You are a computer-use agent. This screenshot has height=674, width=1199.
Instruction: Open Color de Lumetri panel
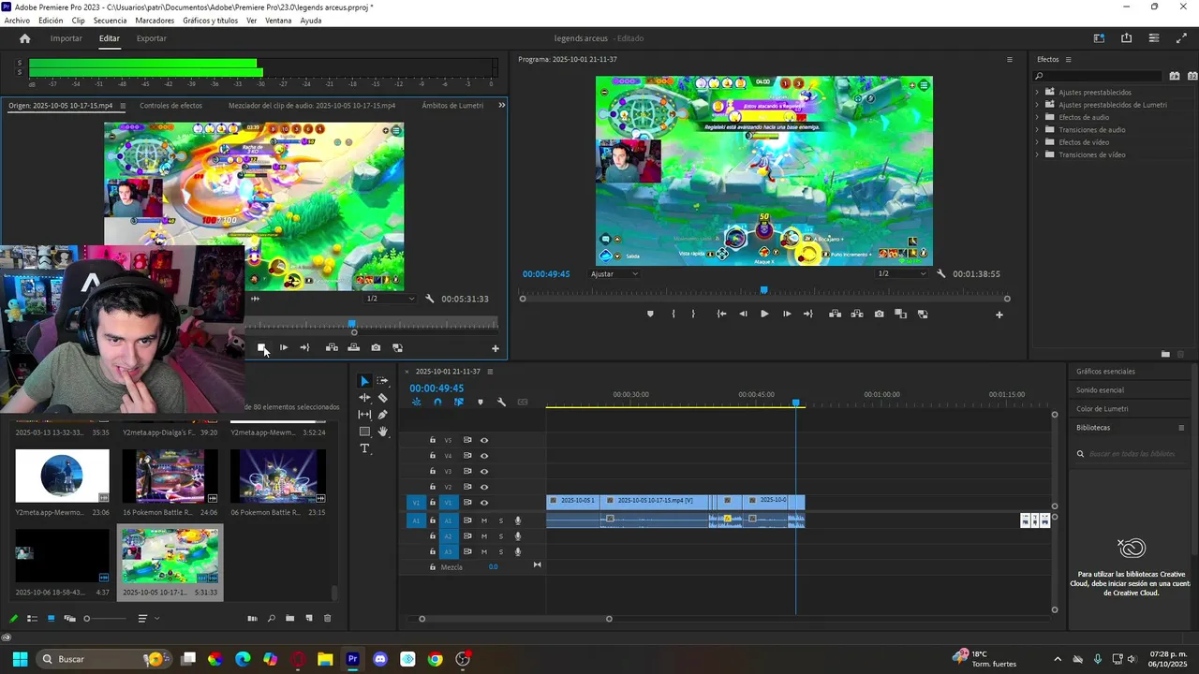(x=1102, y=409)
